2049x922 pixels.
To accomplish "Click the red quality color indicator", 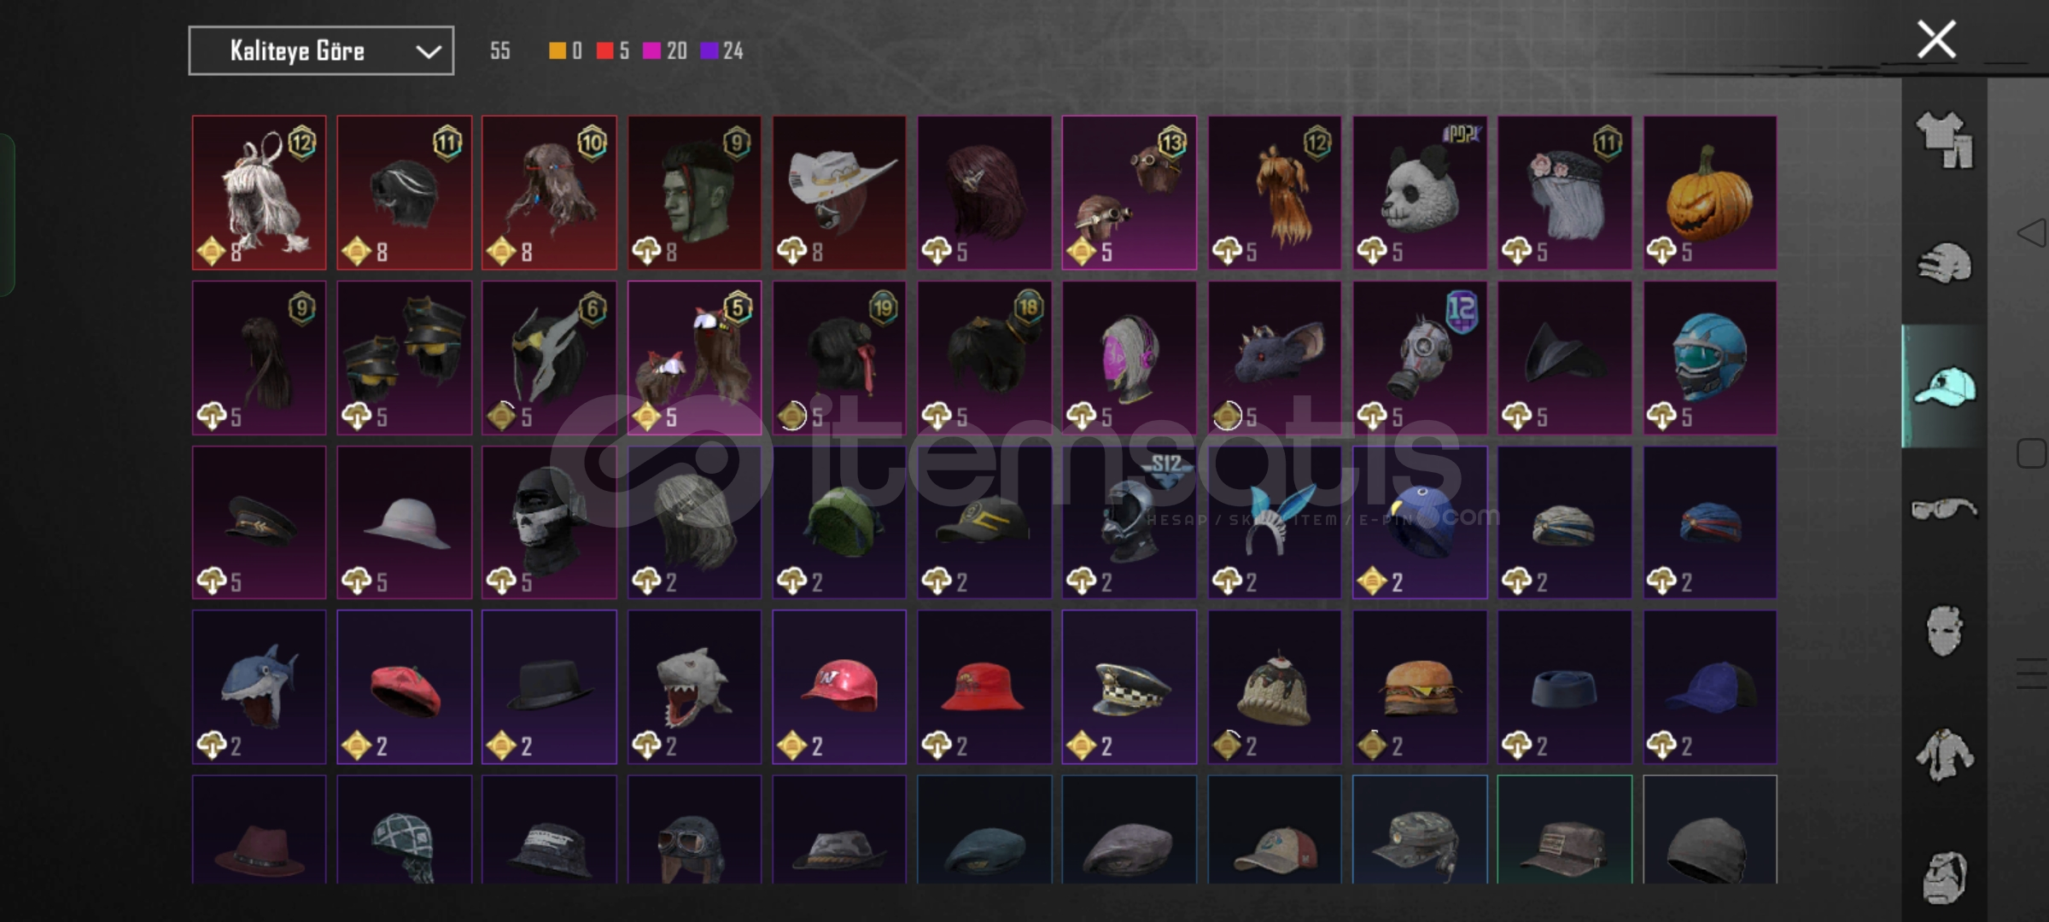I will [604, 51].
